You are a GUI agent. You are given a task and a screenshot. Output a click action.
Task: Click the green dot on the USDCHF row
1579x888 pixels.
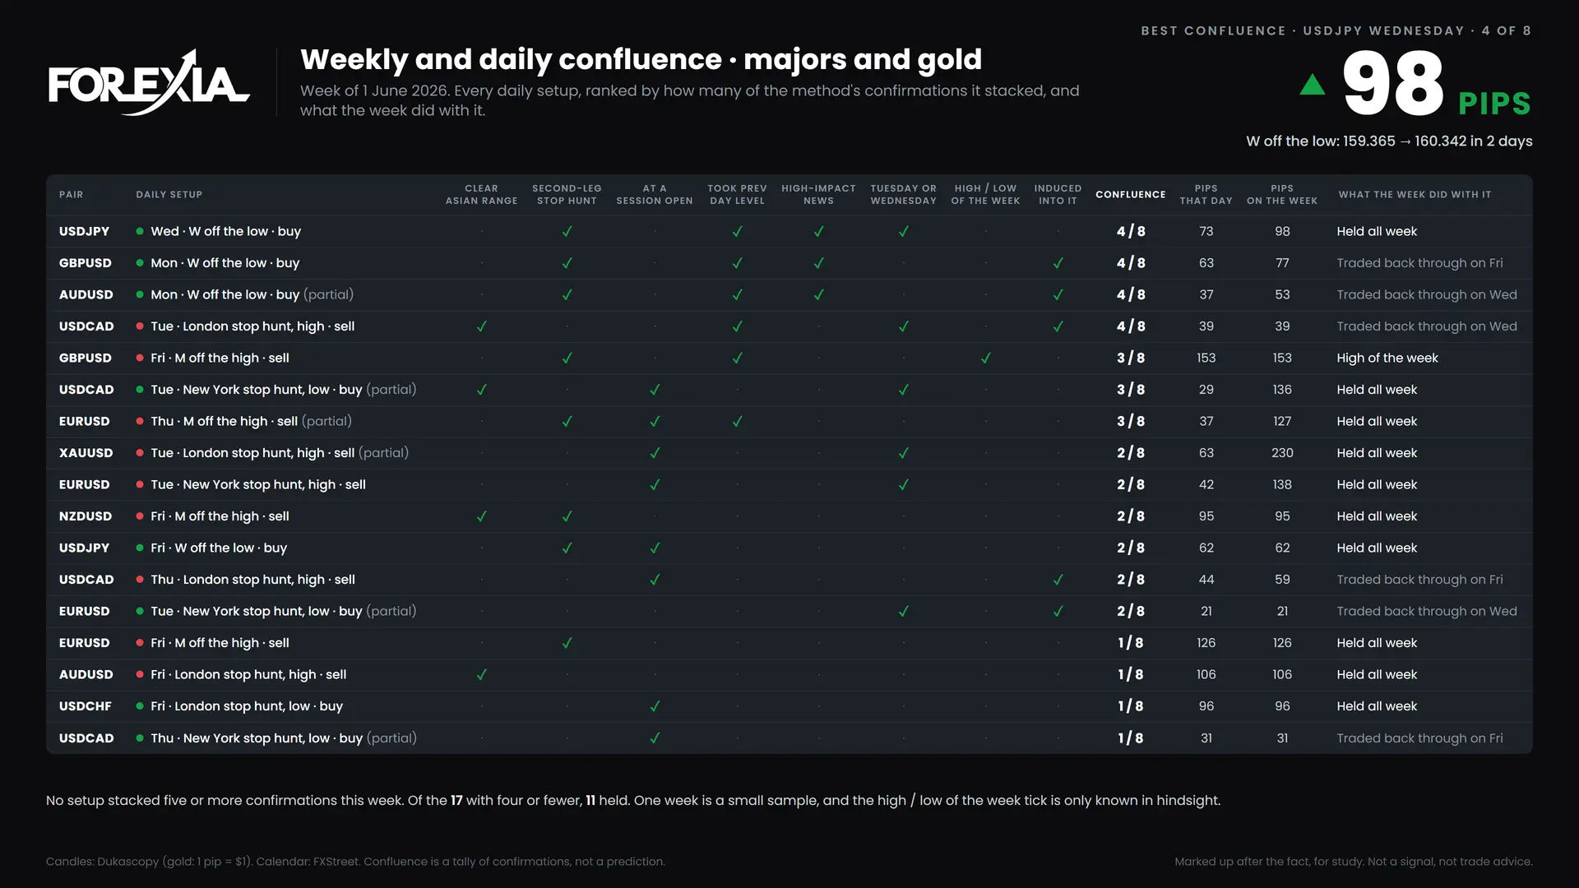coord(140,706)
